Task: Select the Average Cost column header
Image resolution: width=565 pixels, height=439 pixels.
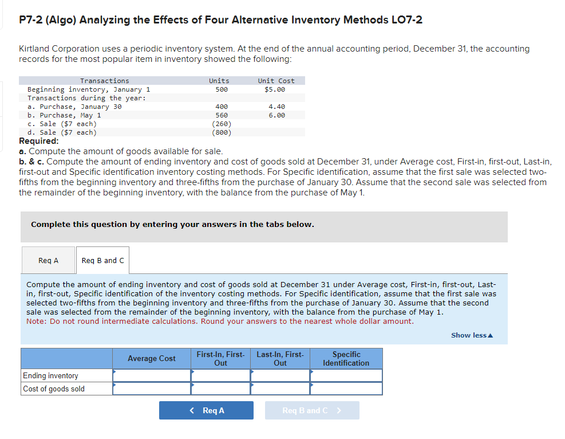Action: point(151,358)
